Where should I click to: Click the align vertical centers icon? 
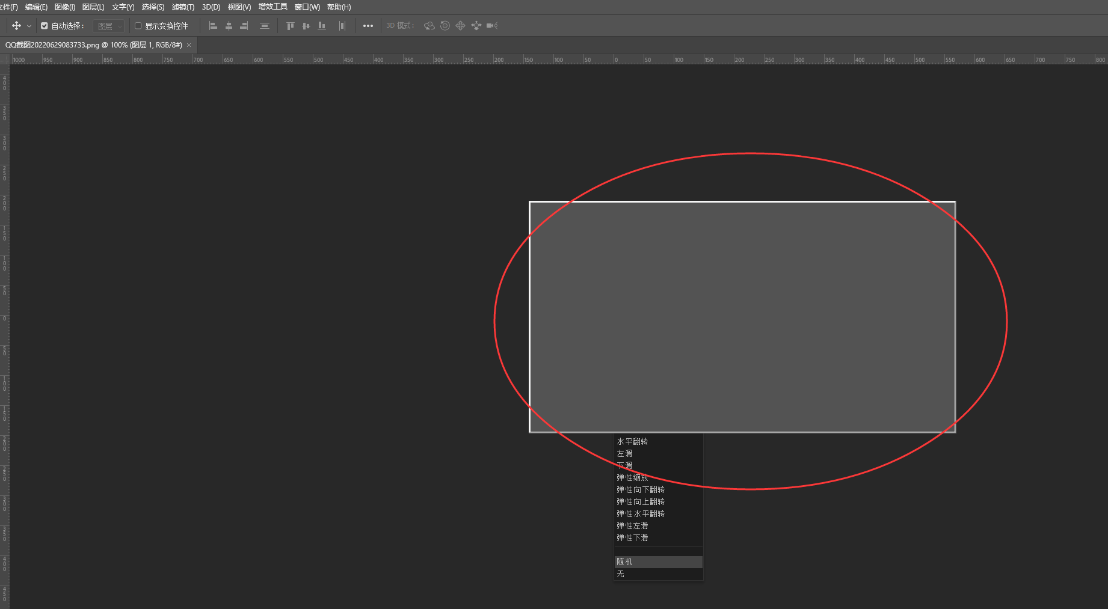[x=306, y=26]
